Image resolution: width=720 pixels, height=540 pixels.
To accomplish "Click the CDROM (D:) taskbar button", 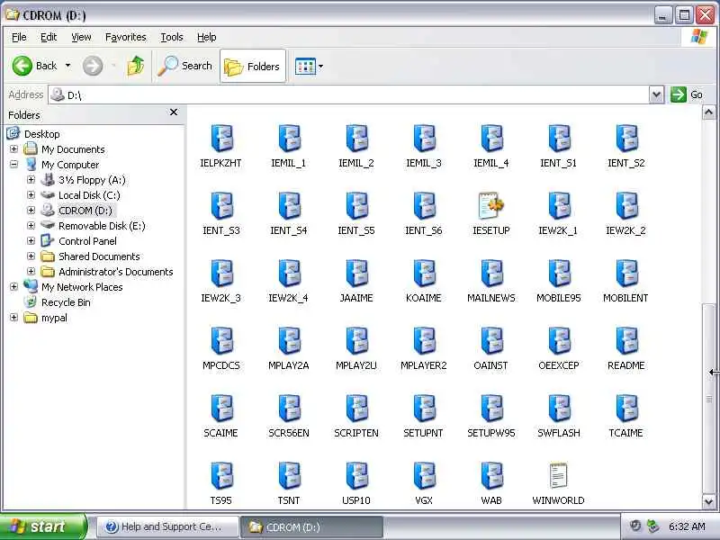I will click(x=311, y=526).
